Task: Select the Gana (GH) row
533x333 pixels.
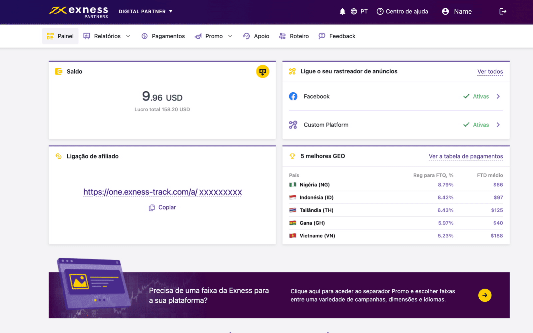Action: 396,223
